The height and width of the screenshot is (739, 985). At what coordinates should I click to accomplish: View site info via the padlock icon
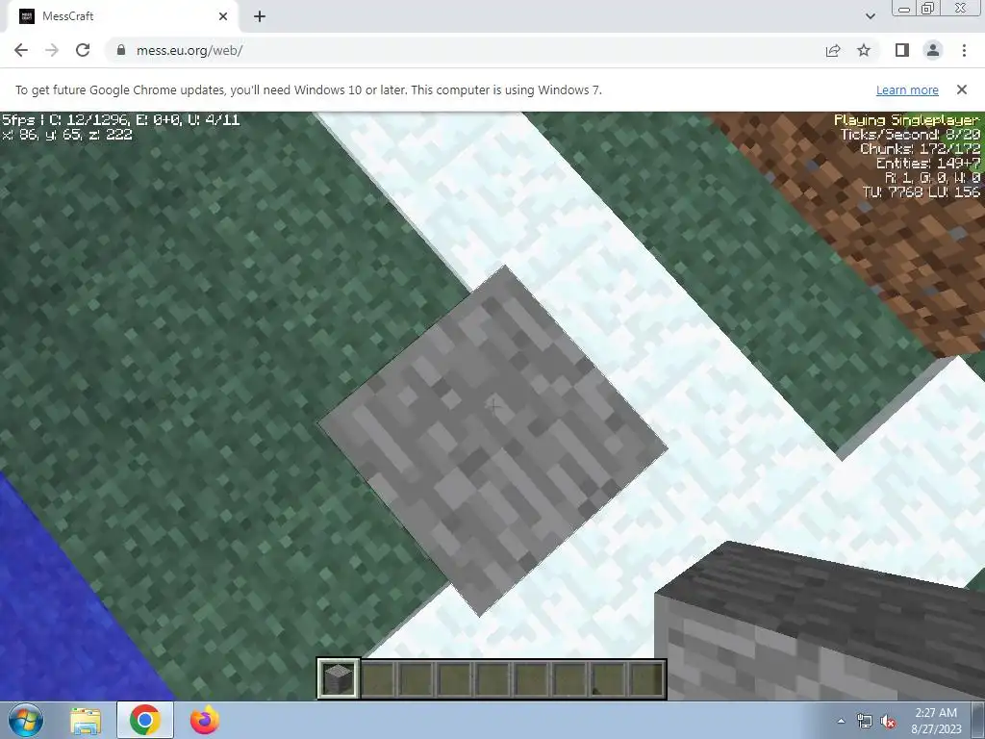tap(121, 50)
